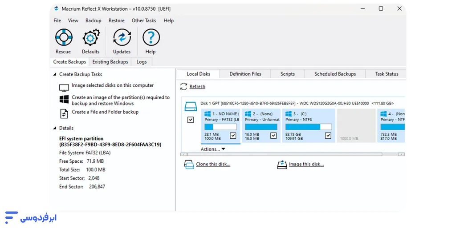The width and height of the screenshot is (456, 229).
Task: Toggle checkbox on partition 3 (C:)
Action: click(x=328, y=136)
